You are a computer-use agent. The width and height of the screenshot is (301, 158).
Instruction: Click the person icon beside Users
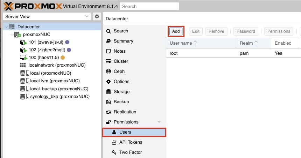pos(114,132)
